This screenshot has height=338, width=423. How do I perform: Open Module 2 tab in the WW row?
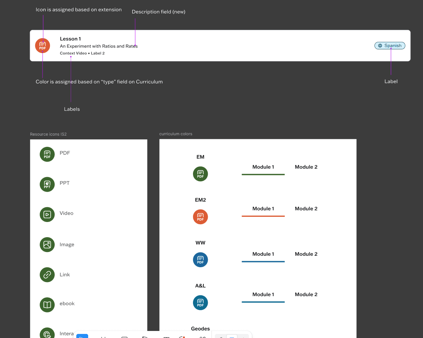(x=306, y=254)
